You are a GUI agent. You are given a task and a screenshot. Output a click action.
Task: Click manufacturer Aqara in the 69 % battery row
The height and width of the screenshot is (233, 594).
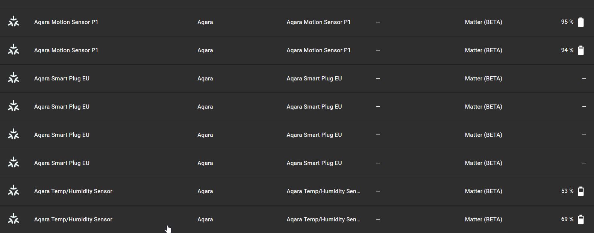[x=205, y=219]
